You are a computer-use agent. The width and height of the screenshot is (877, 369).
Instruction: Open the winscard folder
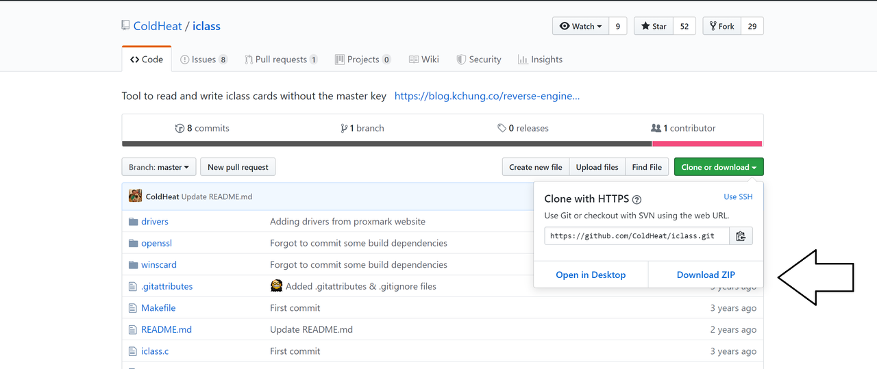click(159, 264)
